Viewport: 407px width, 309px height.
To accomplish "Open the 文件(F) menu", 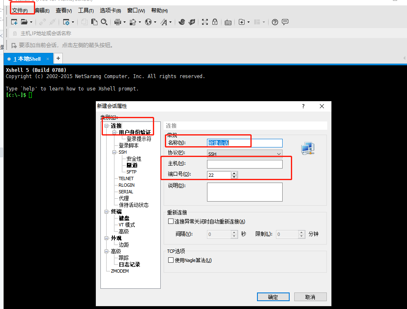I will point(20,11).
